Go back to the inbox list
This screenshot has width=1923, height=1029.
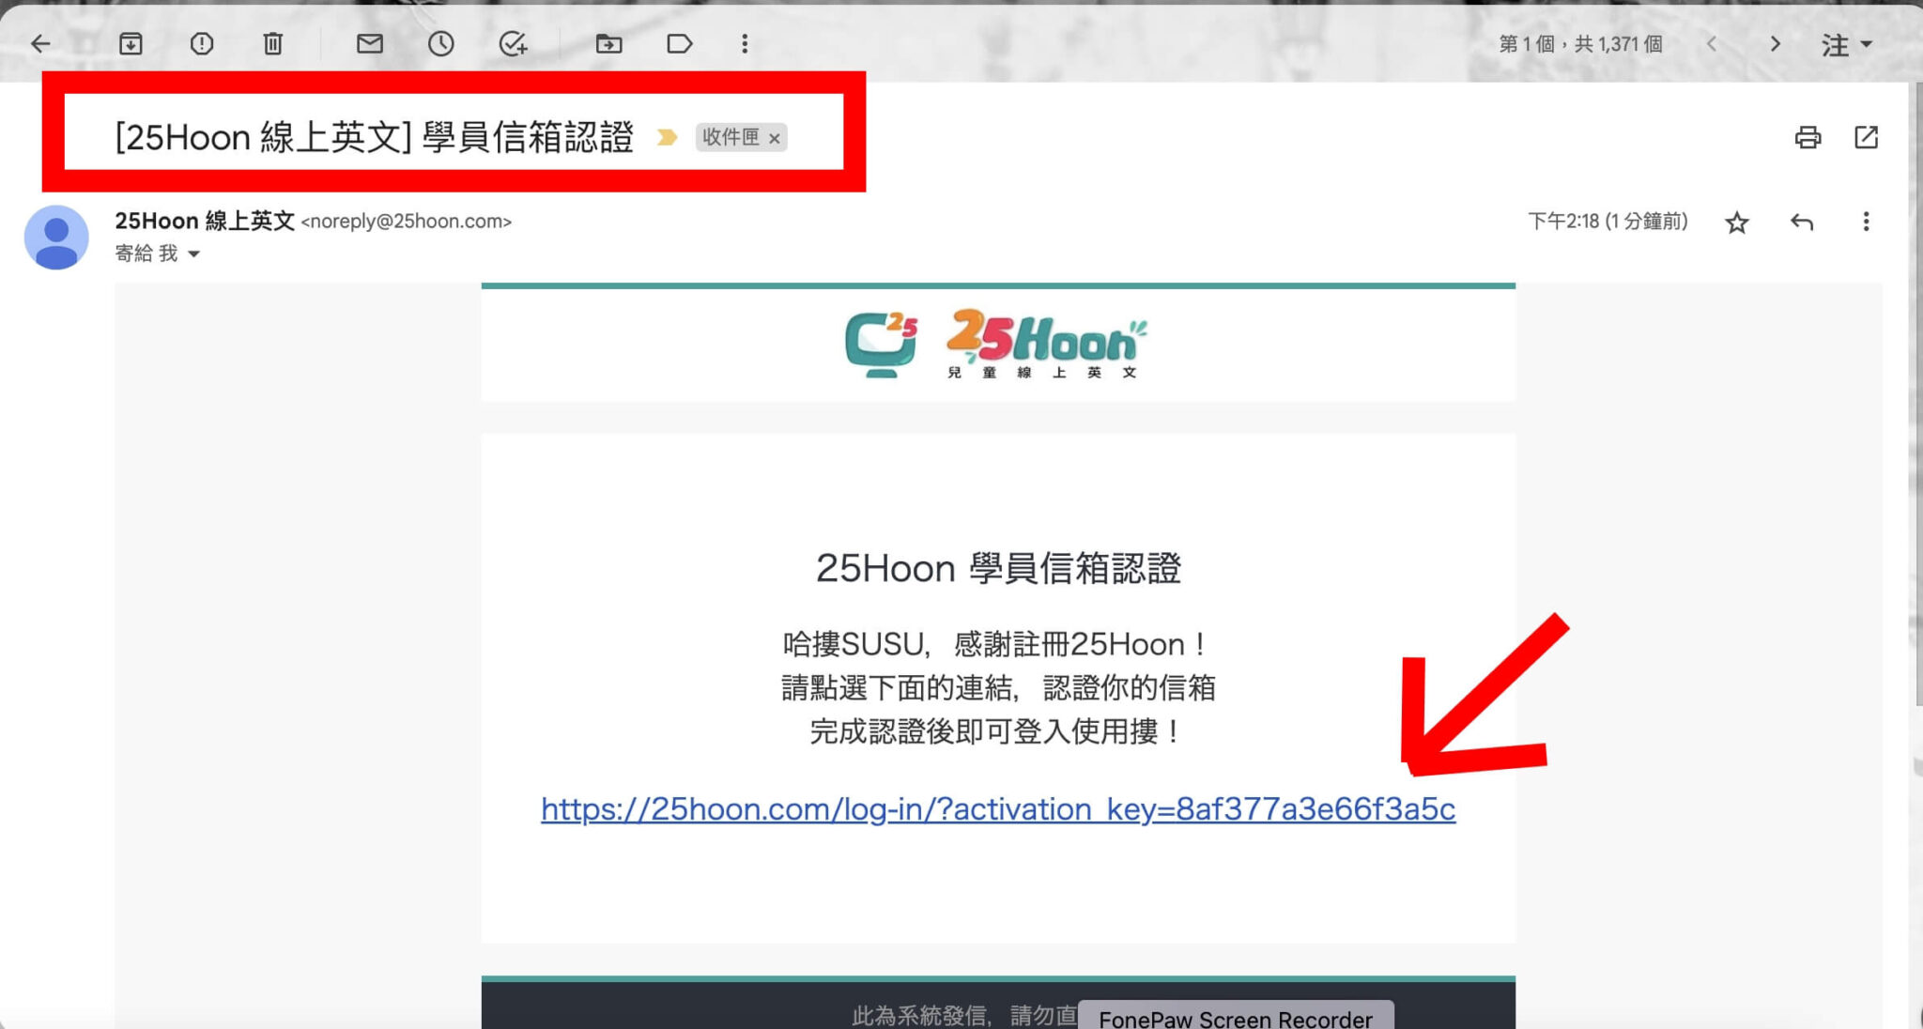40,43
